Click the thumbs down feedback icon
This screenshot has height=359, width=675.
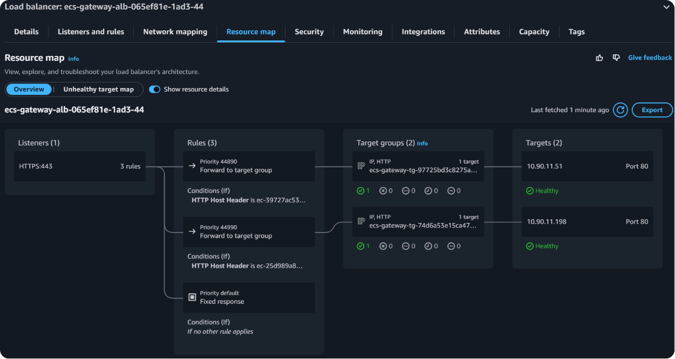pyautogui.click(x=617, y=58)
